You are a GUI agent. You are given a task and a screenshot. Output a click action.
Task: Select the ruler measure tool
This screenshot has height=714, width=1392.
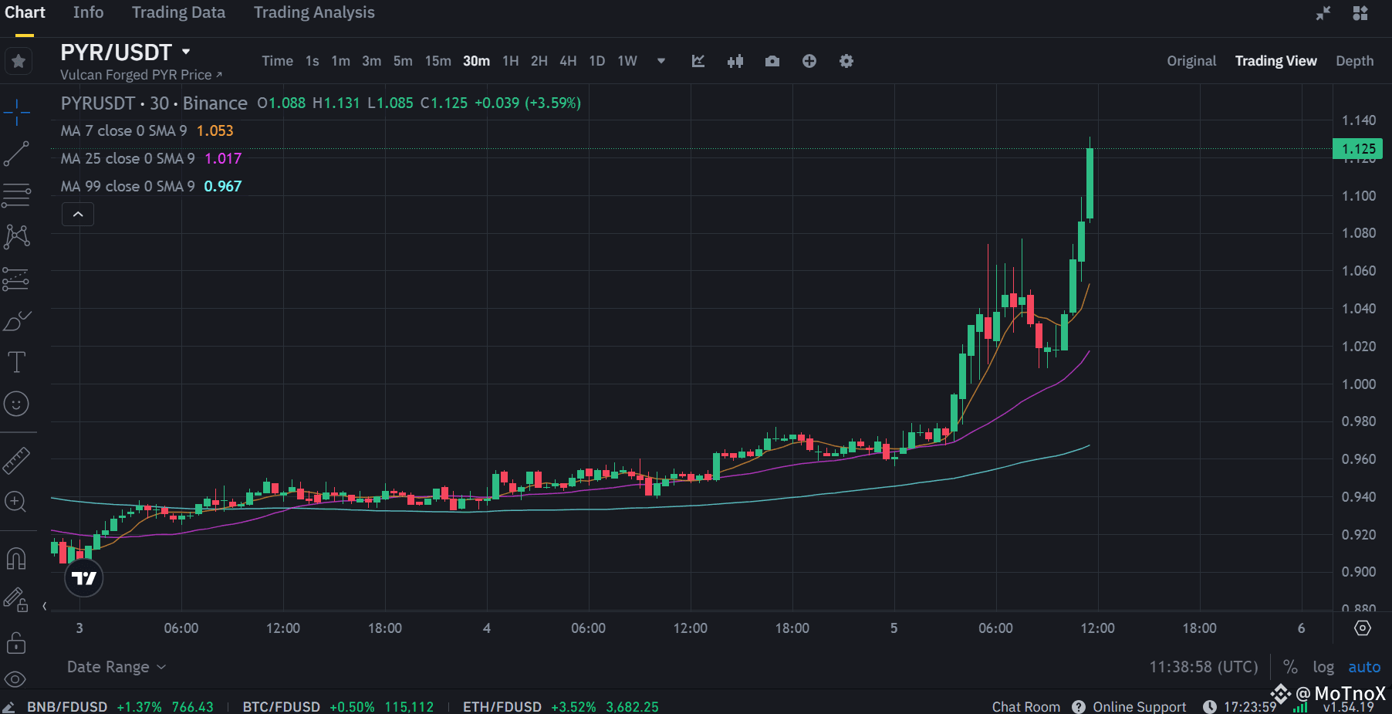coord(16,460)
